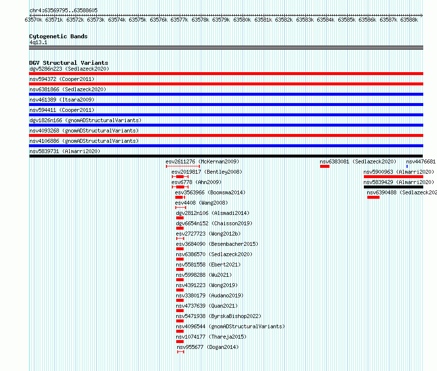Image resolution: width=437 pixels, height=371 pixels.
Task: Select the nsv594372 (Cooper2011) red variant bar
Action: [226, 84]
